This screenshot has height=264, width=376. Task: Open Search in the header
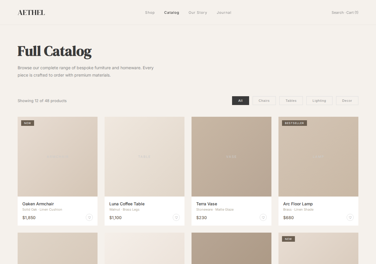(x=338, y=13)
